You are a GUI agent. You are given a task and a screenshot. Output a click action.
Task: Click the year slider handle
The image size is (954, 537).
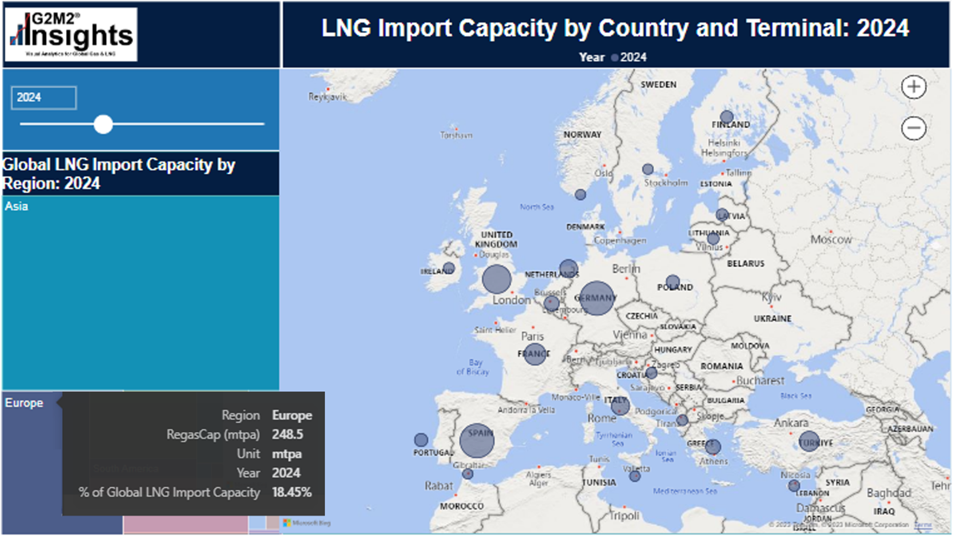point(104,124)
